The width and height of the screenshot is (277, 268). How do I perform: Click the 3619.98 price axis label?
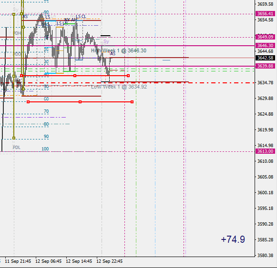point(266,129)
